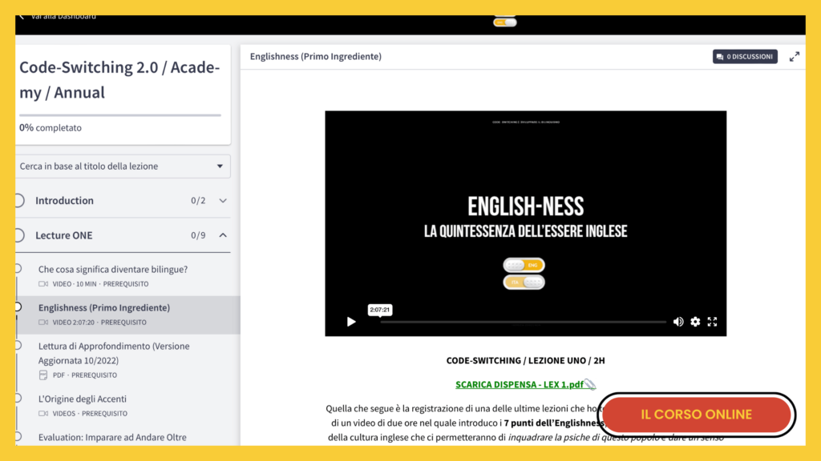This screenshot has width=821, height=461.
Task: Click the video icon under L'Origine degli Accenti
Action: tap(43, 414)
